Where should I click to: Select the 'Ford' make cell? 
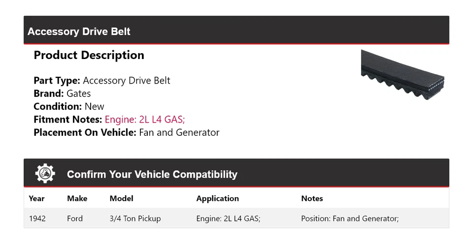75,218
